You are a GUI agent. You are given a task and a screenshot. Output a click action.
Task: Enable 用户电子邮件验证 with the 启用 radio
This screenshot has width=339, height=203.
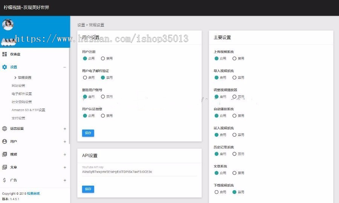[85, 77]
